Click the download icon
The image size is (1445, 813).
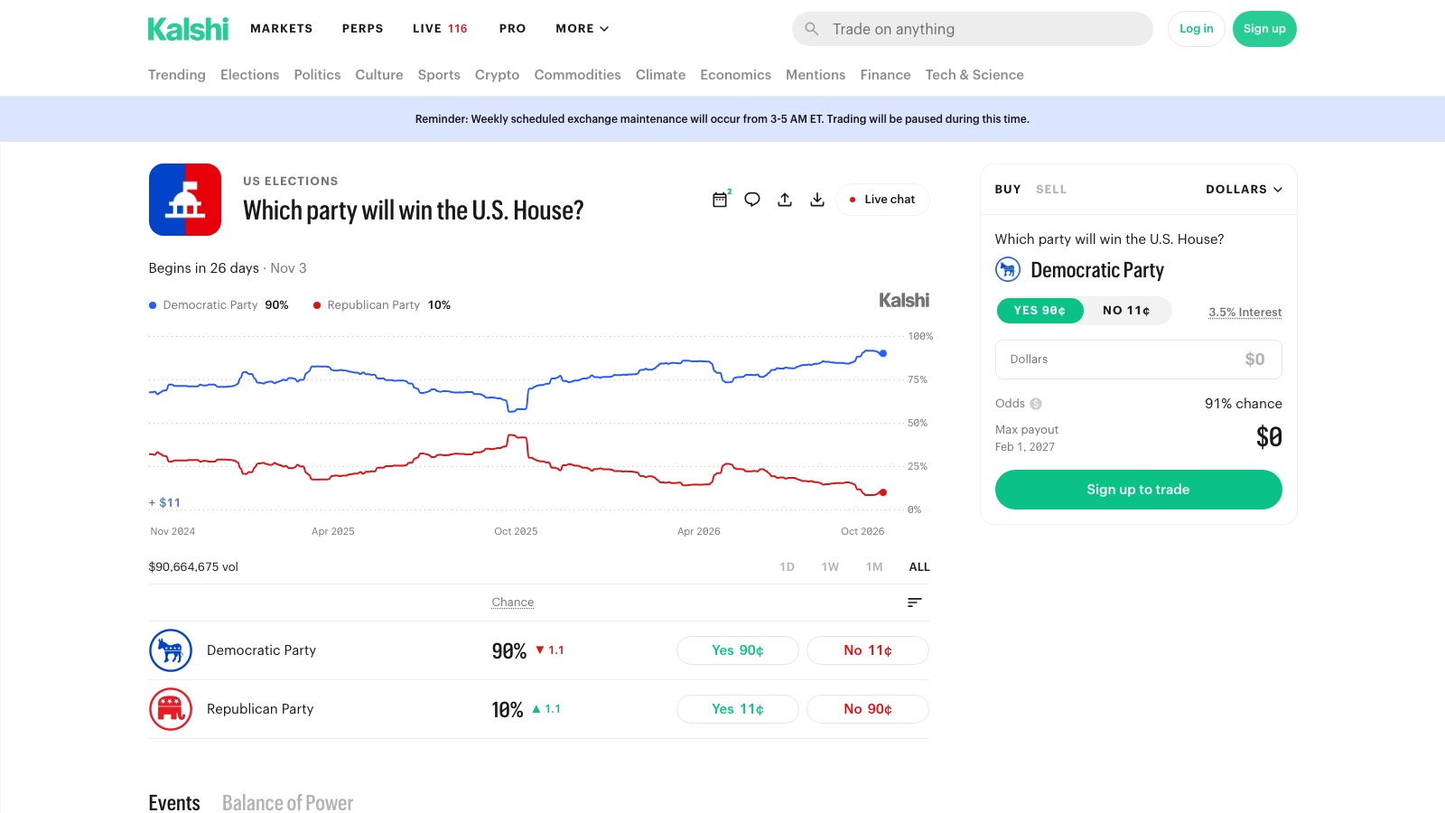(817, 200)
